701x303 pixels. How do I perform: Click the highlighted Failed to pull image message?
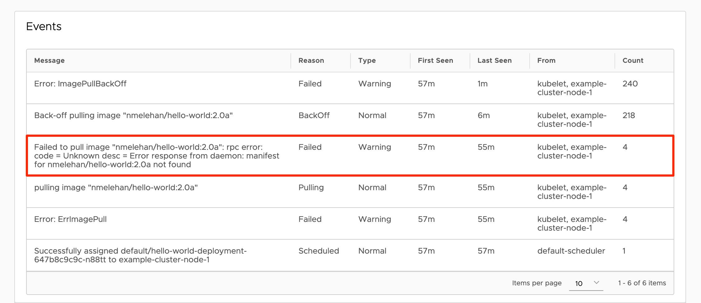pyautogui.click(x=156, y=156)
